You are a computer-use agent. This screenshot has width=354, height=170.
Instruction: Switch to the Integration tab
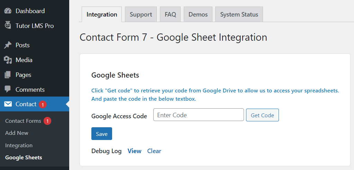coord(102,14)
